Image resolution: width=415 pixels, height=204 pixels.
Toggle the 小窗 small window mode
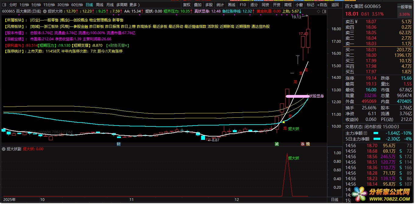pos(299,5)
